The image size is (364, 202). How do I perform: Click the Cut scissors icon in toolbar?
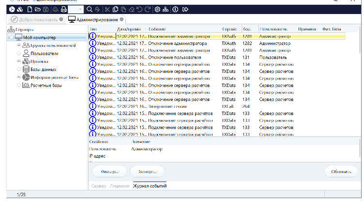click(107, 9)
